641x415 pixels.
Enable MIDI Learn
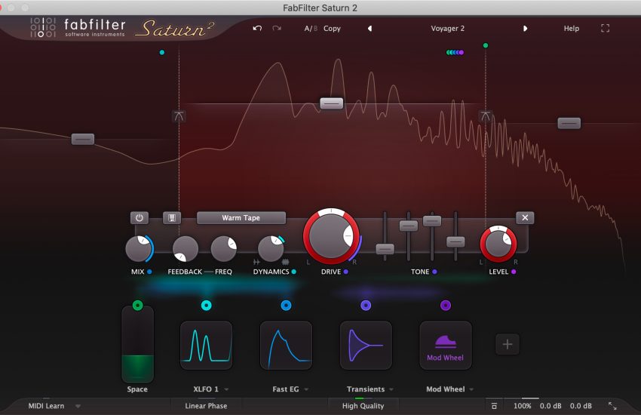click(46, 406)
